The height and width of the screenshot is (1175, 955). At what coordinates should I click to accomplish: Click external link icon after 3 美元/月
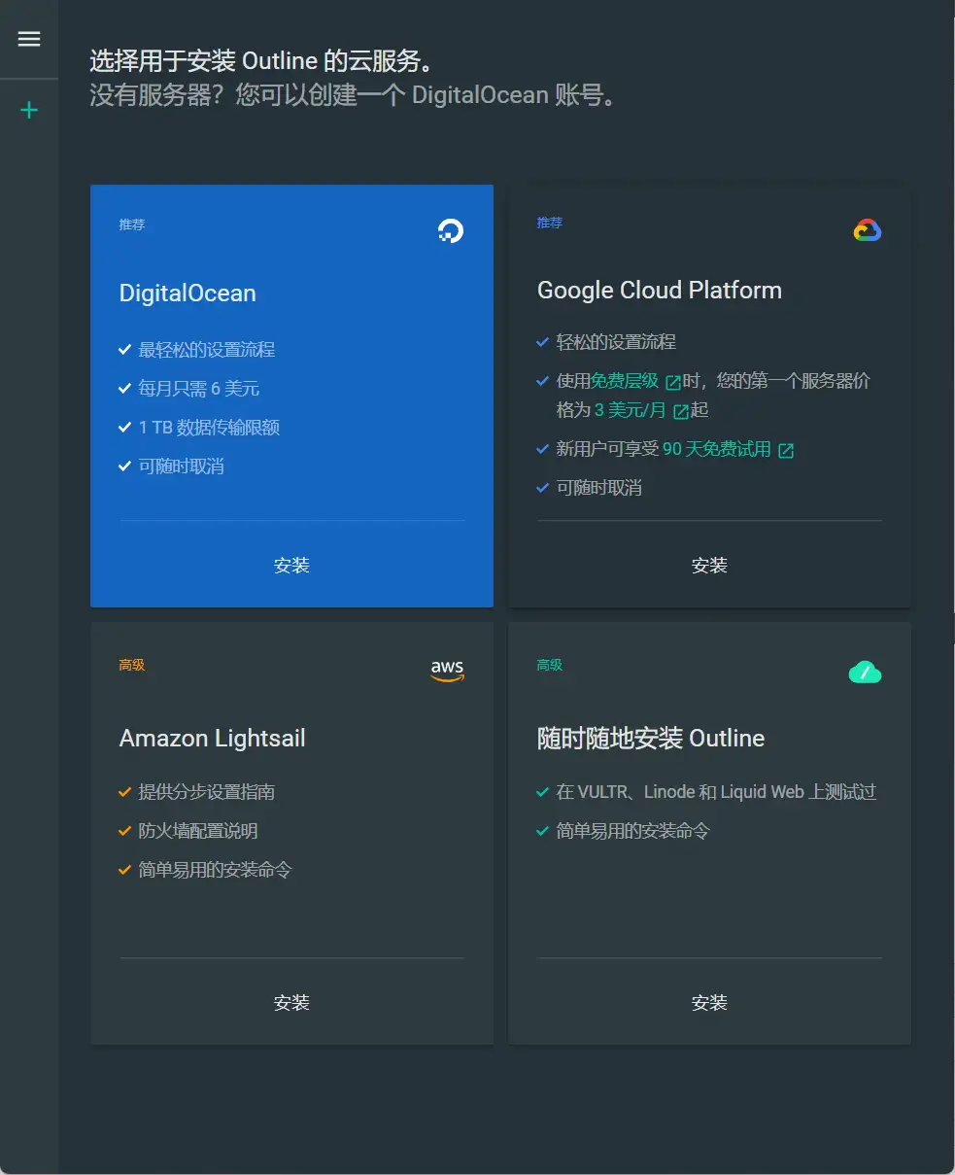click(680, 411)
